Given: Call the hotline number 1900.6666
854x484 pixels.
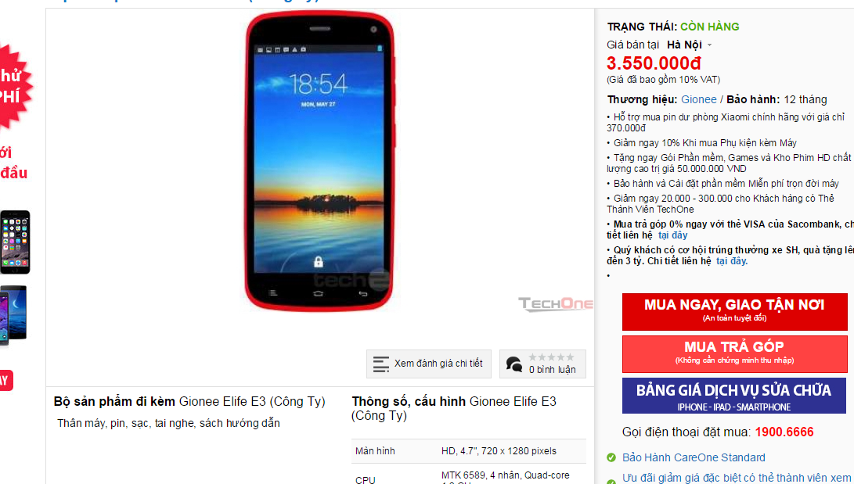Looking at the screenshot, I should tap(784, 432).
